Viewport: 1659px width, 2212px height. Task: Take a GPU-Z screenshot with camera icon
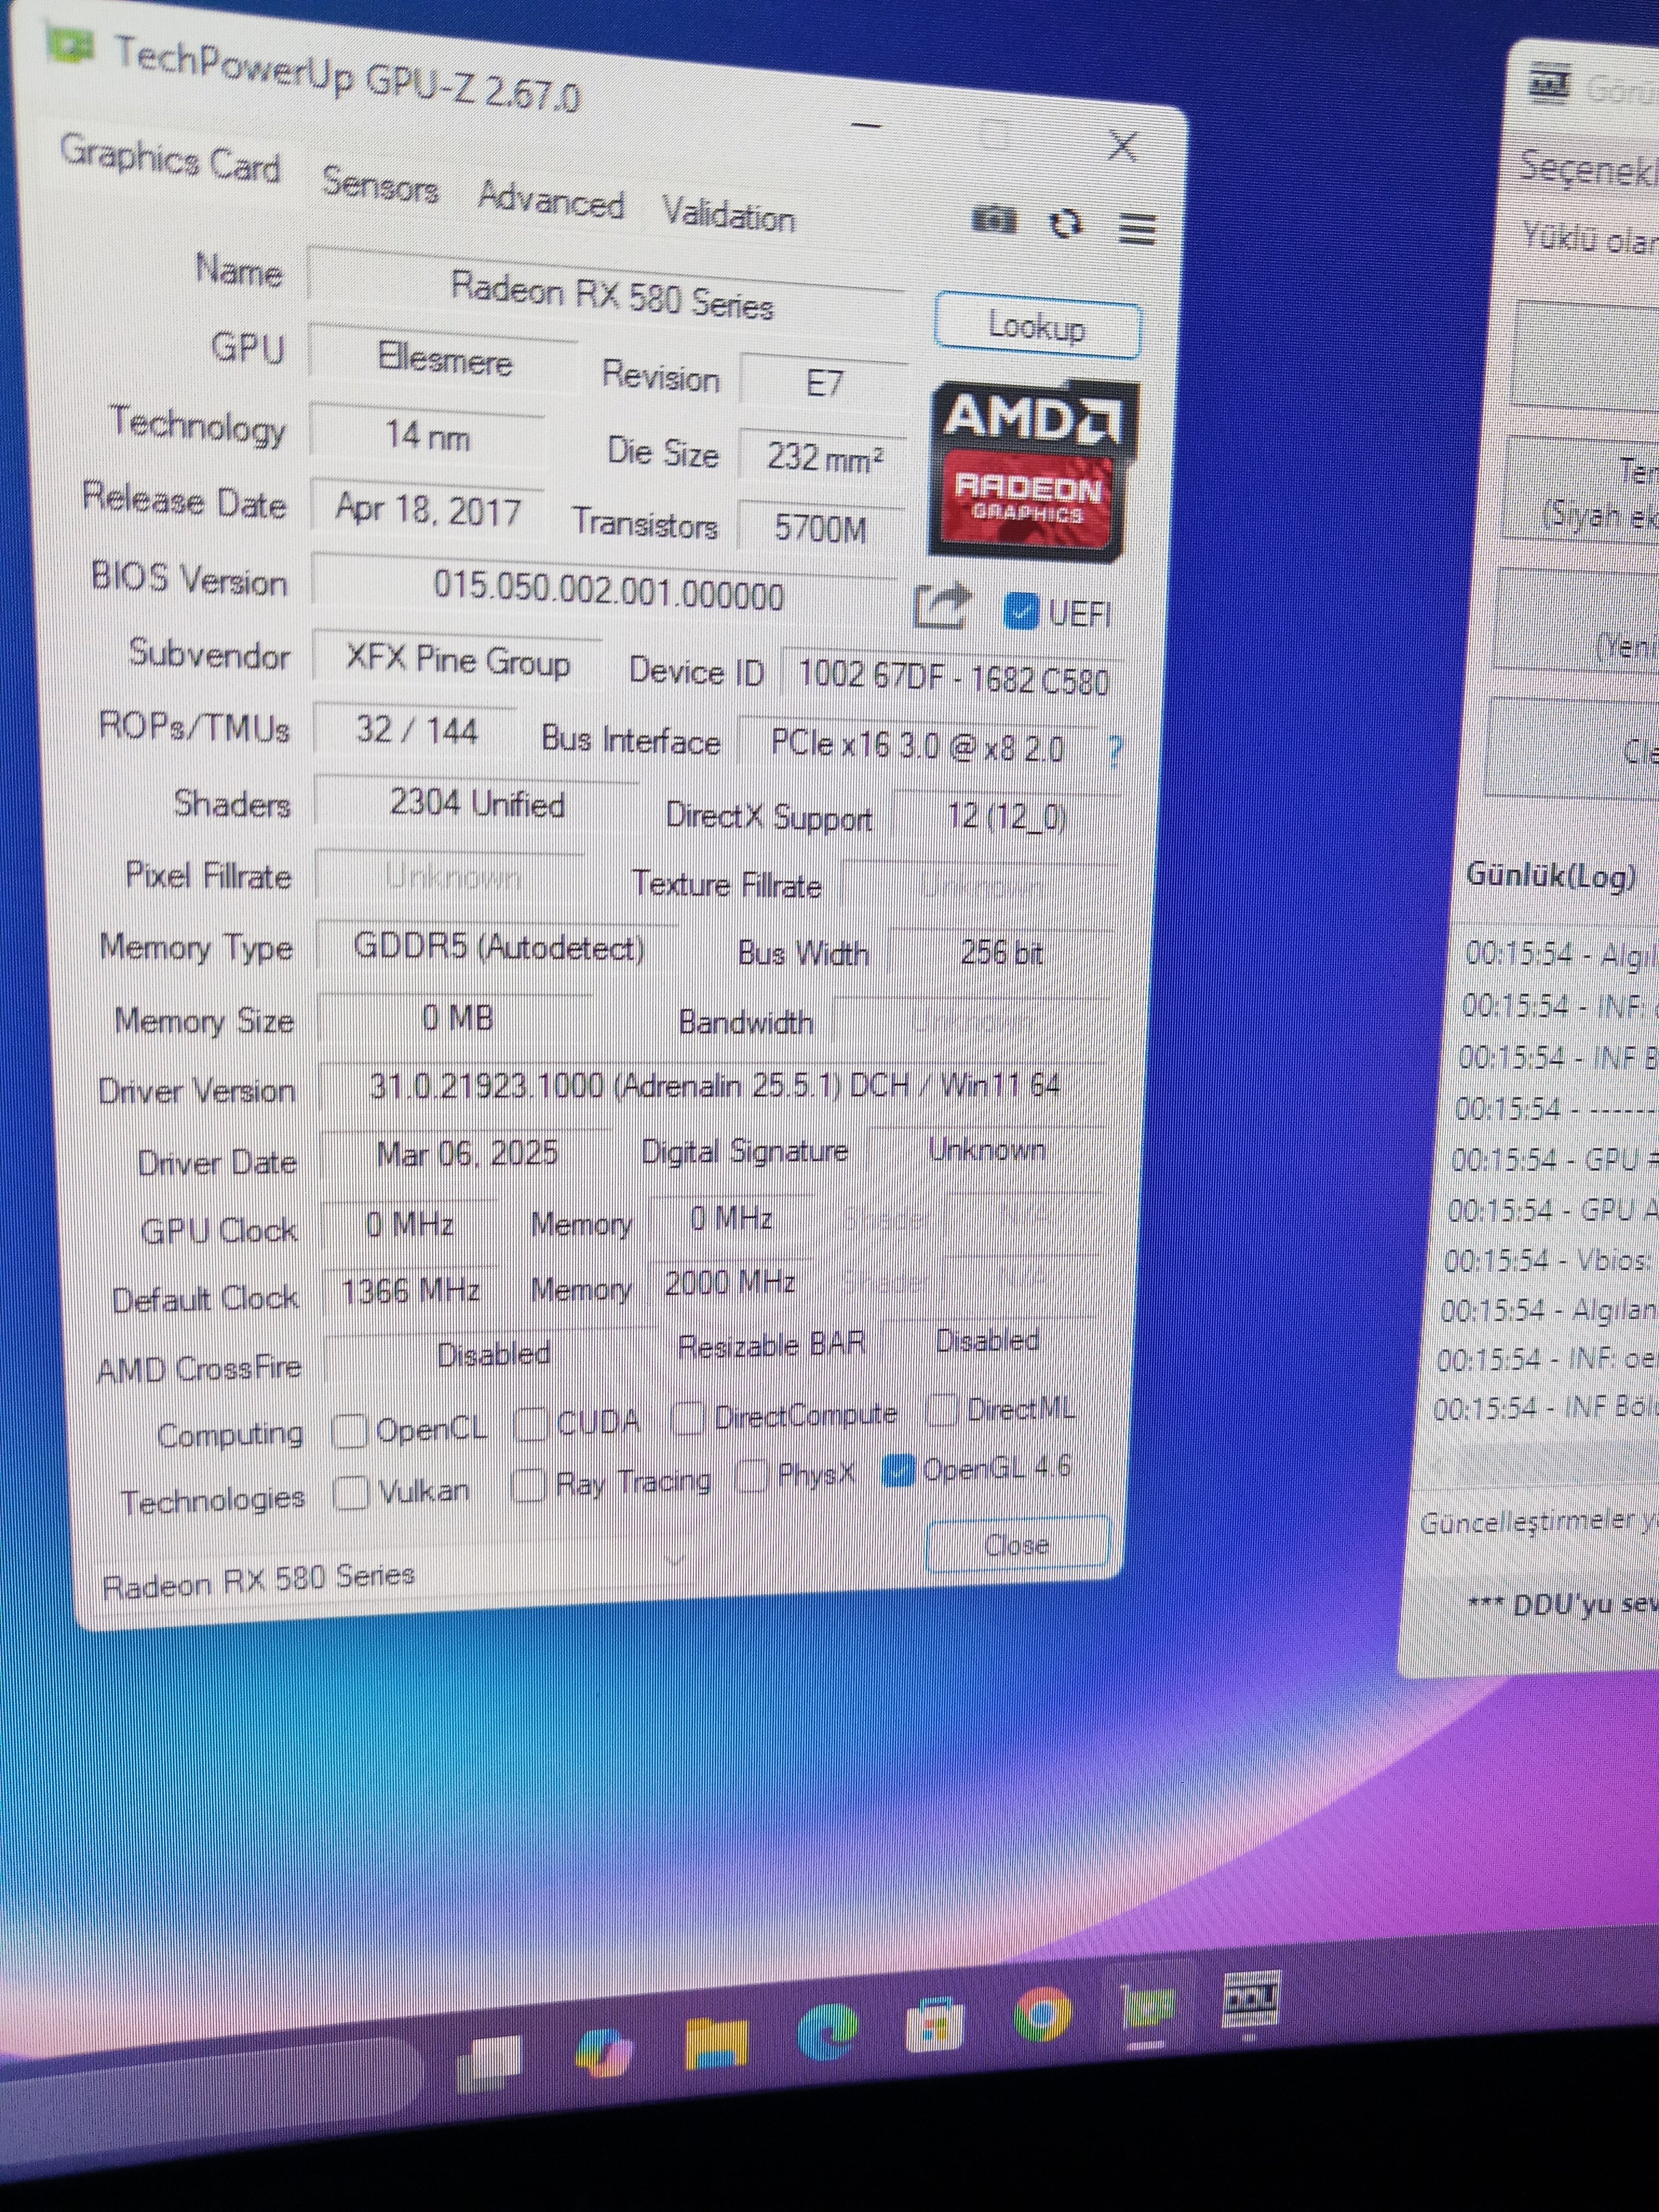(x=994, y=219)
